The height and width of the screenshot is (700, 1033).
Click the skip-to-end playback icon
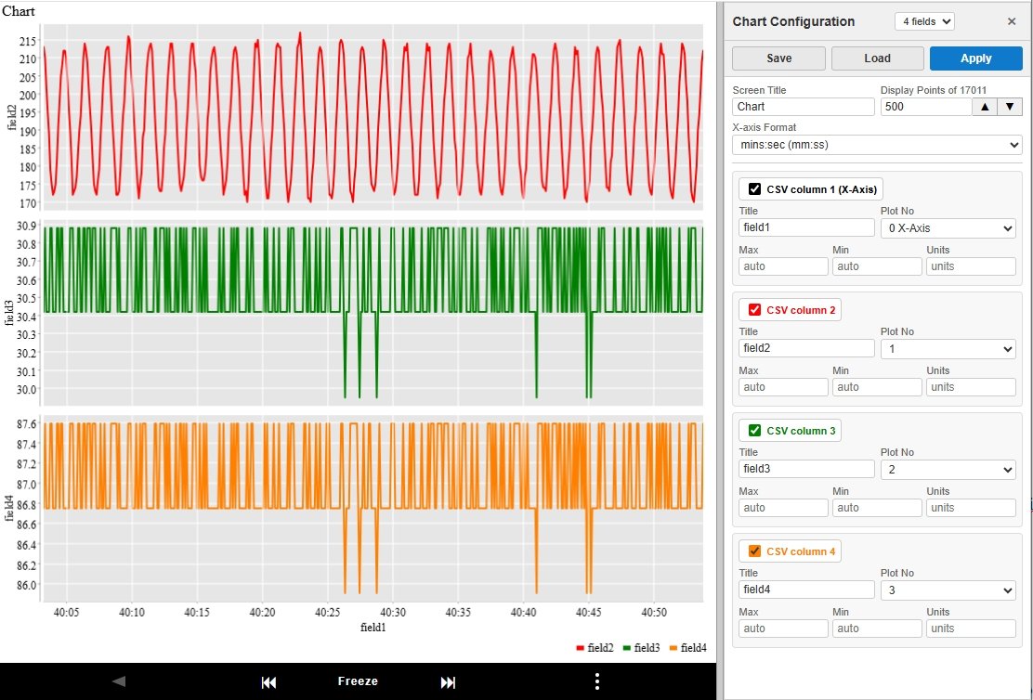click(x=448, y=682)
